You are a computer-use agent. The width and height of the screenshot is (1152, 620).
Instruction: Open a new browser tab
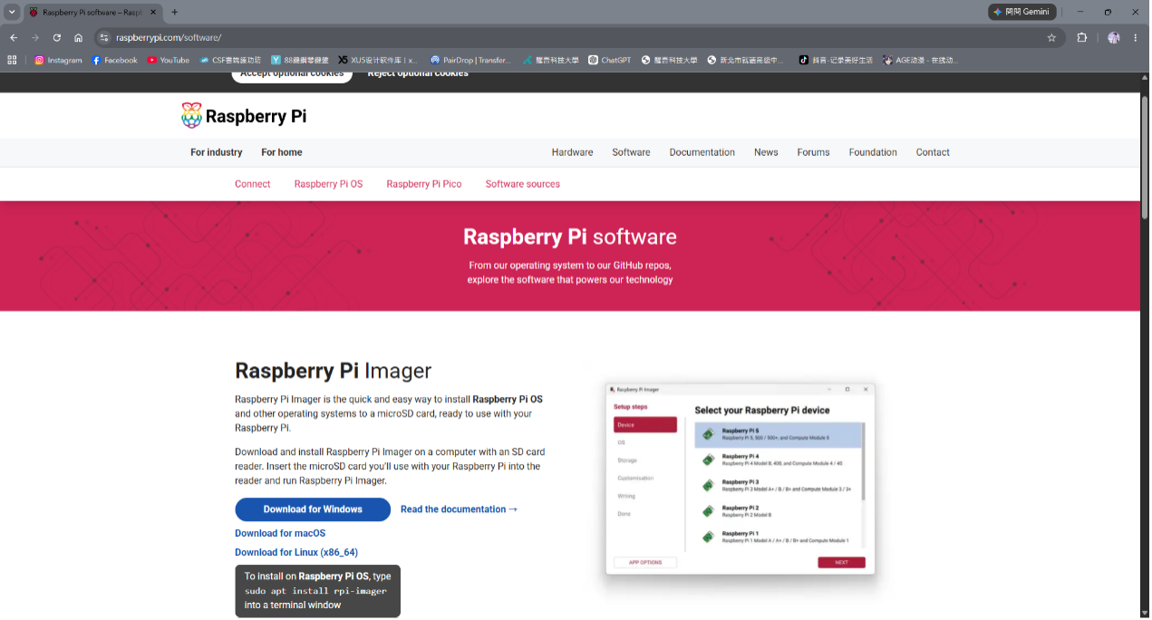point(175,12)
